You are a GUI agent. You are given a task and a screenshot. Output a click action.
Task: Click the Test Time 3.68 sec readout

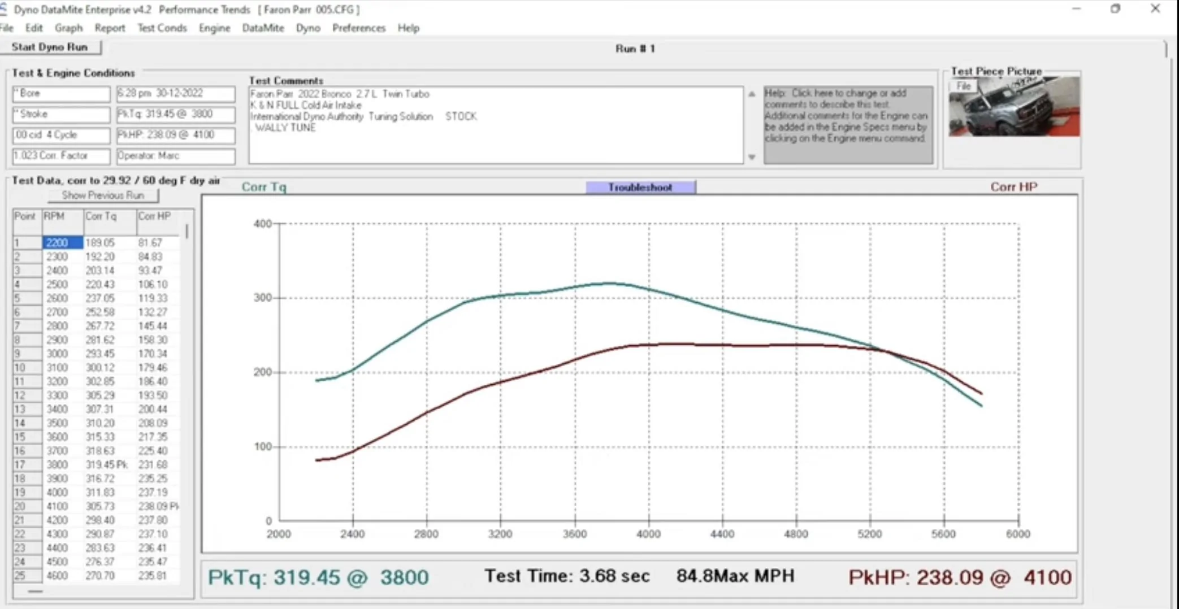coord(567,576)
